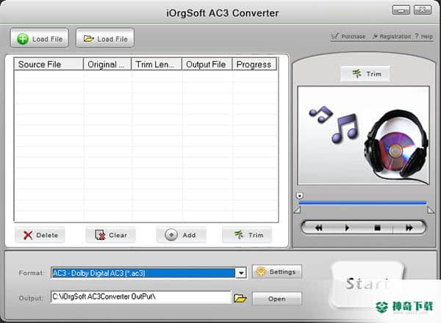Click the small playhead marker above the progress bar
The height and width of the screenshot is (323, 441).
(300, 195)
